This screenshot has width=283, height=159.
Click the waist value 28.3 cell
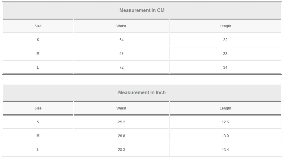121,150
